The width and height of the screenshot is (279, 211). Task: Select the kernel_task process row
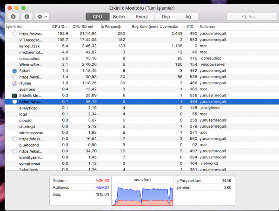[x=142, y=46]
